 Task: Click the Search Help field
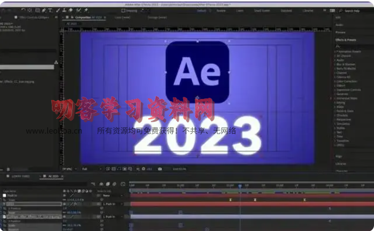(352, 11)
